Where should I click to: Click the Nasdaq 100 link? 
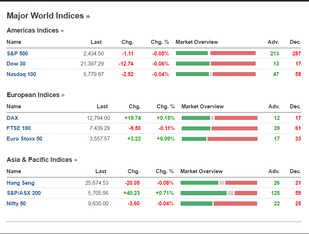click(x=21, y=74)
